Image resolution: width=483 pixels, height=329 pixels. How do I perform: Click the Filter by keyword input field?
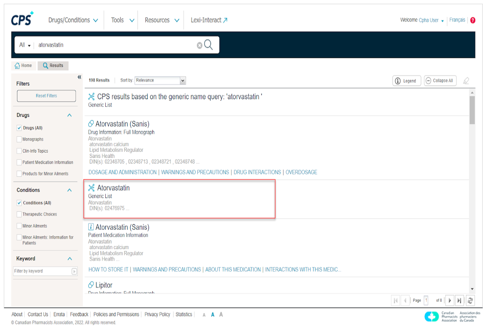click(42, 271)
